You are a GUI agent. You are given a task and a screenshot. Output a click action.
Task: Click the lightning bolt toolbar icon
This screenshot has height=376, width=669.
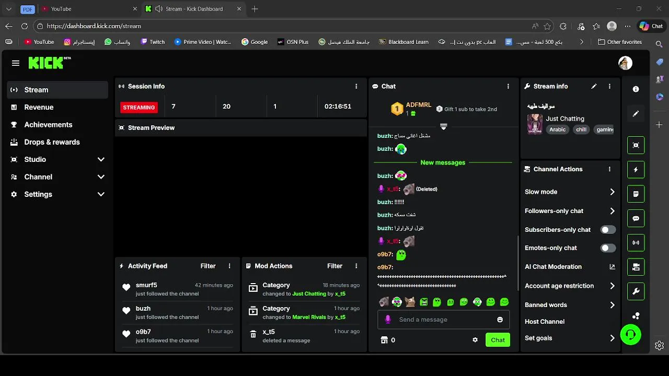pos(636,170)
